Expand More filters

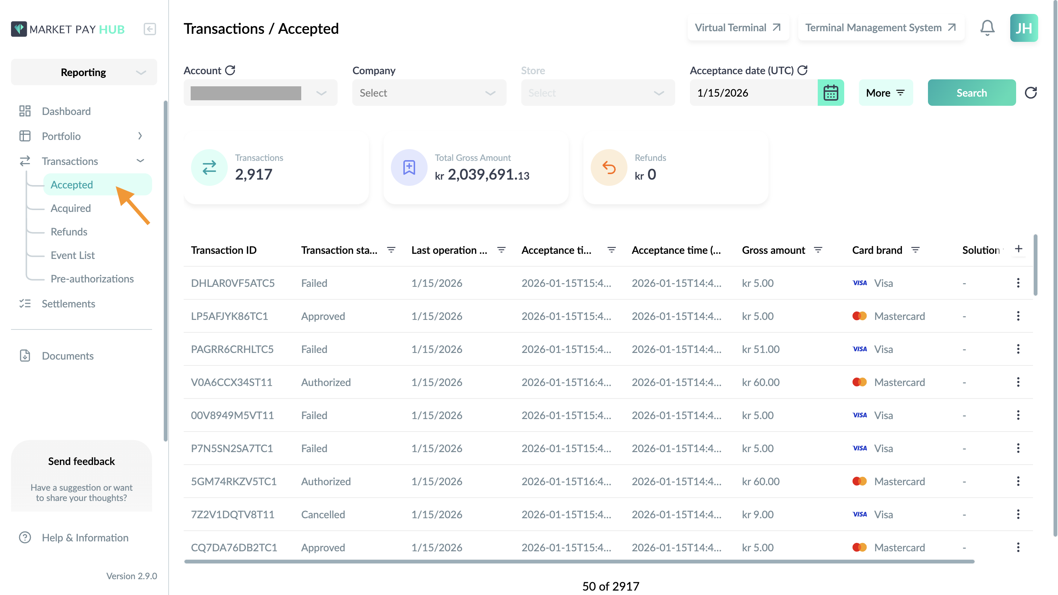(885, 93)
